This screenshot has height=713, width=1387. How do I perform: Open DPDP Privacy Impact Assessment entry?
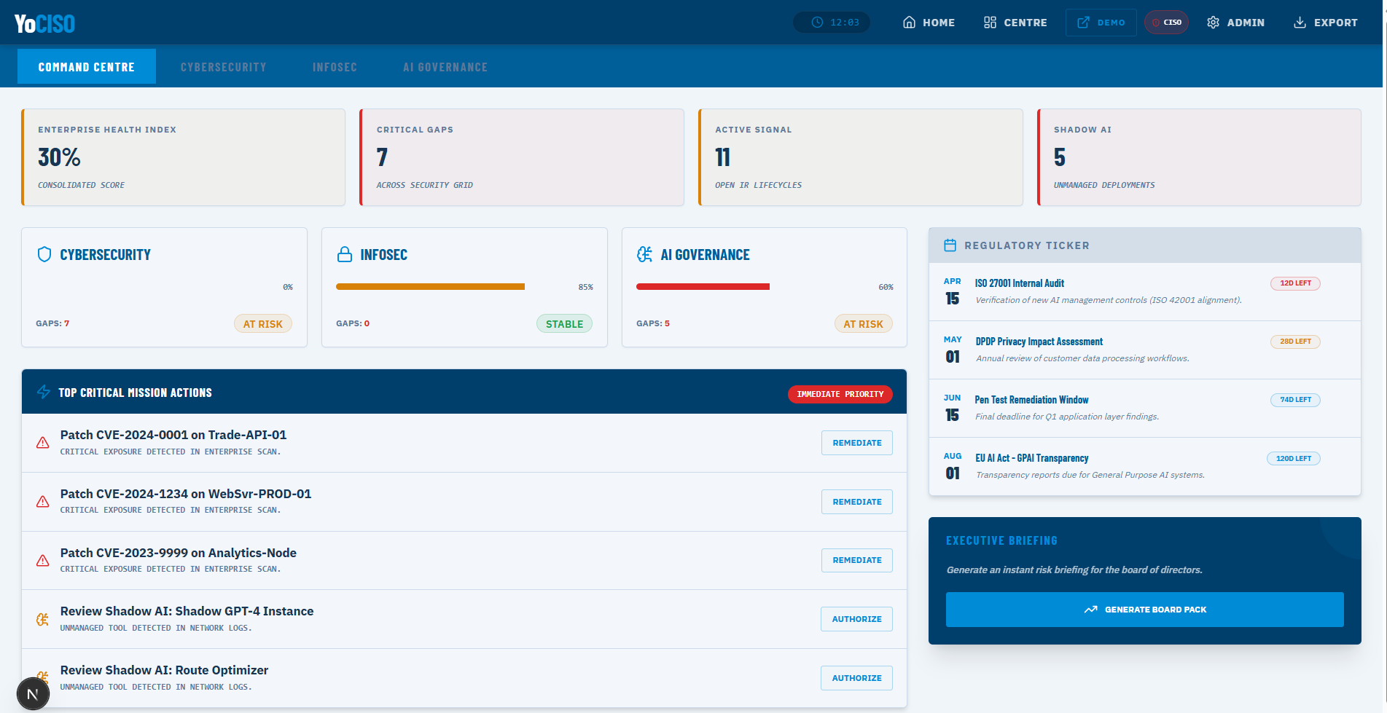[1144, 350]
